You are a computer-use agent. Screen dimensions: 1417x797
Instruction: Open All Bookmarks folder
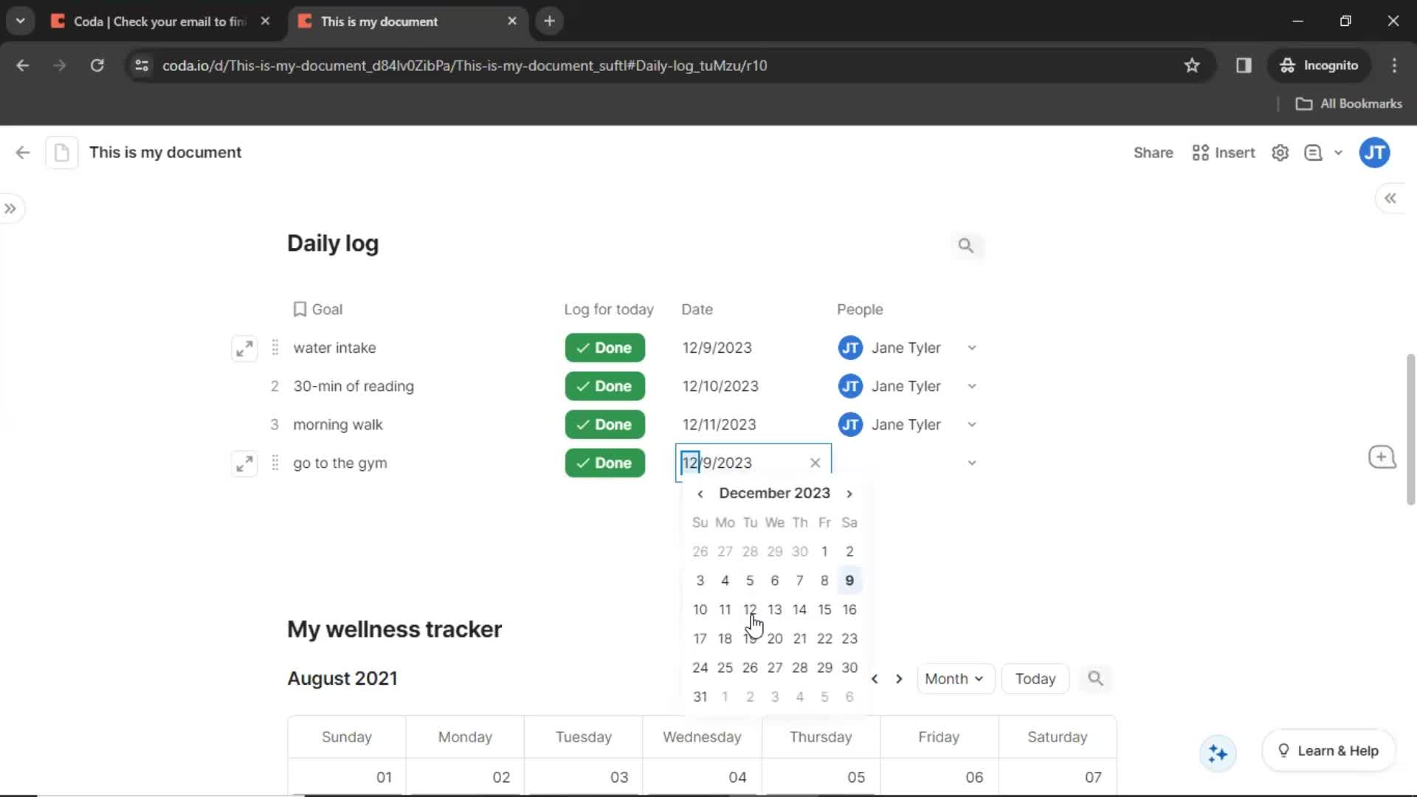1349,104
